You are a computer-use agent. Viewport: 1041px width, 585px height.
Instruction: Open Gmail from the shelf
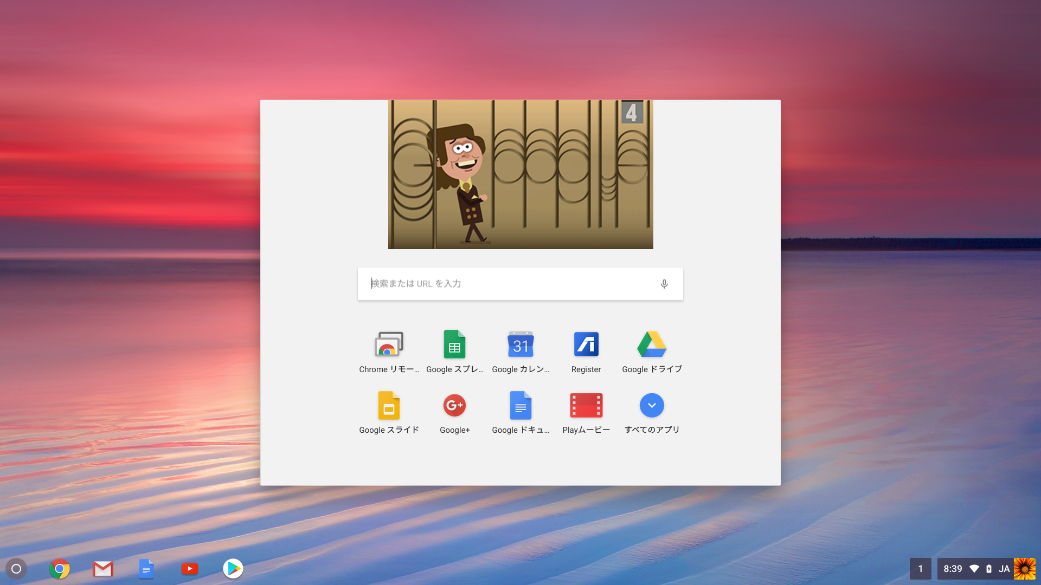(103, 569)
